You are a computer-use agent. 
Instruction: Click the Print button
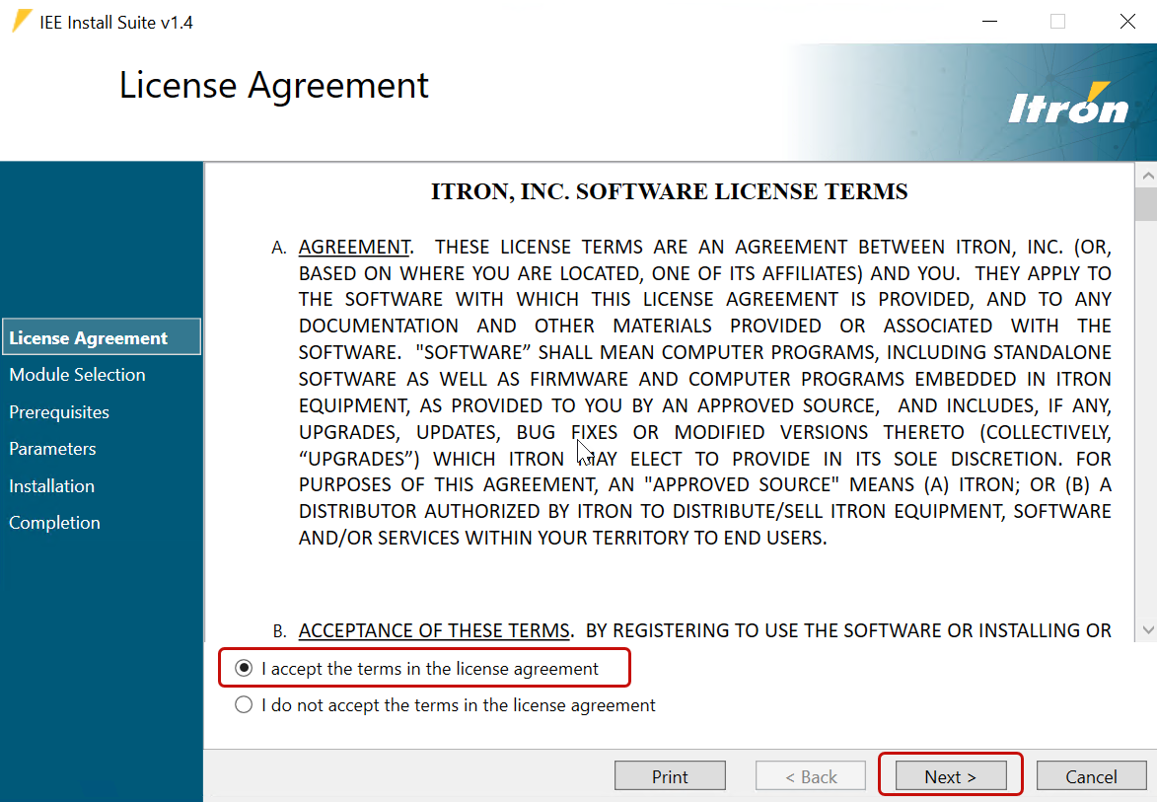670,775
